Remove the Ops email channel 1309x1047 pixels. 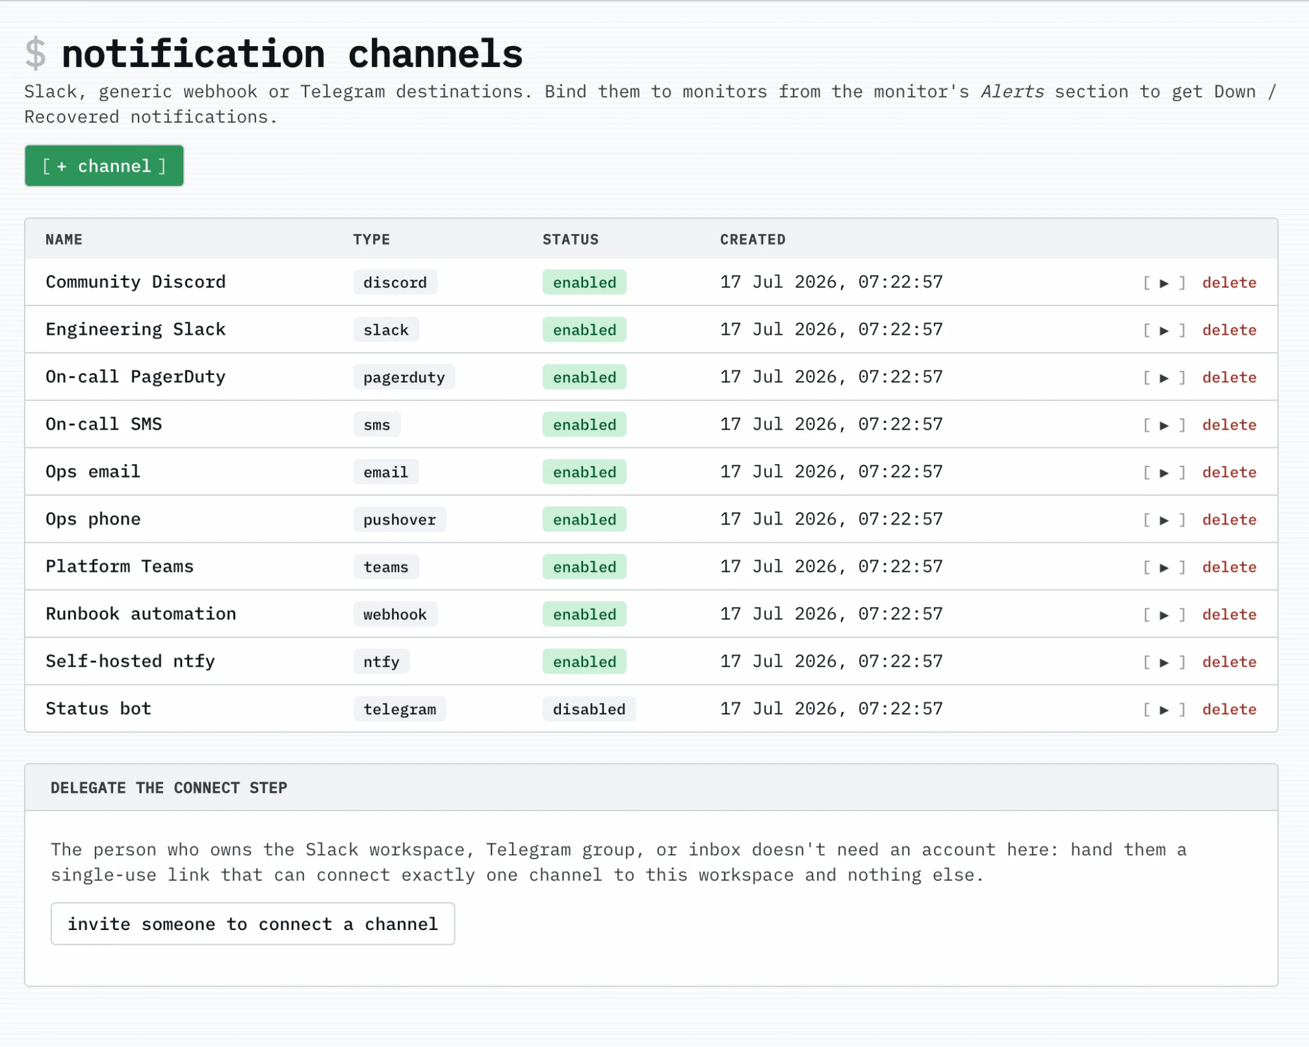(1229, 472)
